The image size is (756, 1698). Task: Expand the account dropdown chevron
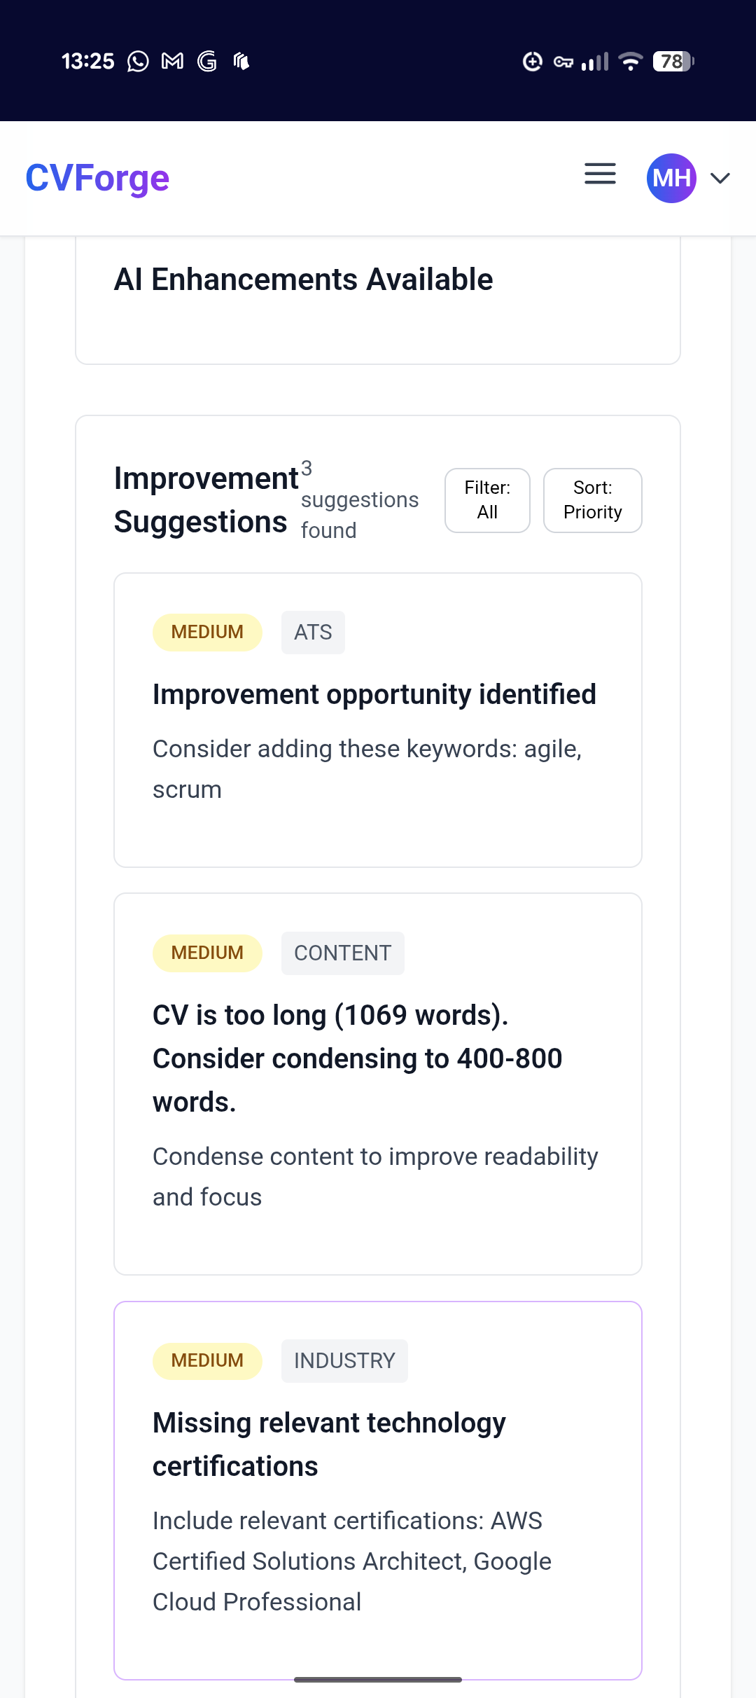(720, 178)
